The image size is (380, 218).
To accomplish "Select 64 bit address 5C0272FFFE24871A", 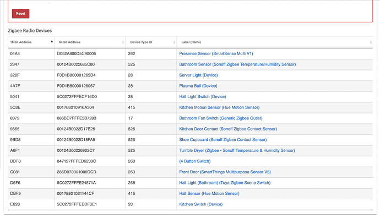I will (77, 183).
